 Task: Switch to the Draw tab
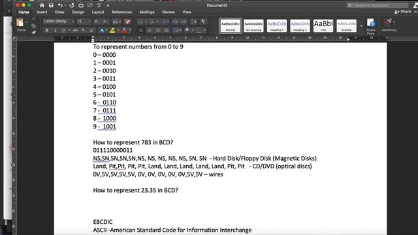tap(59, 12)
